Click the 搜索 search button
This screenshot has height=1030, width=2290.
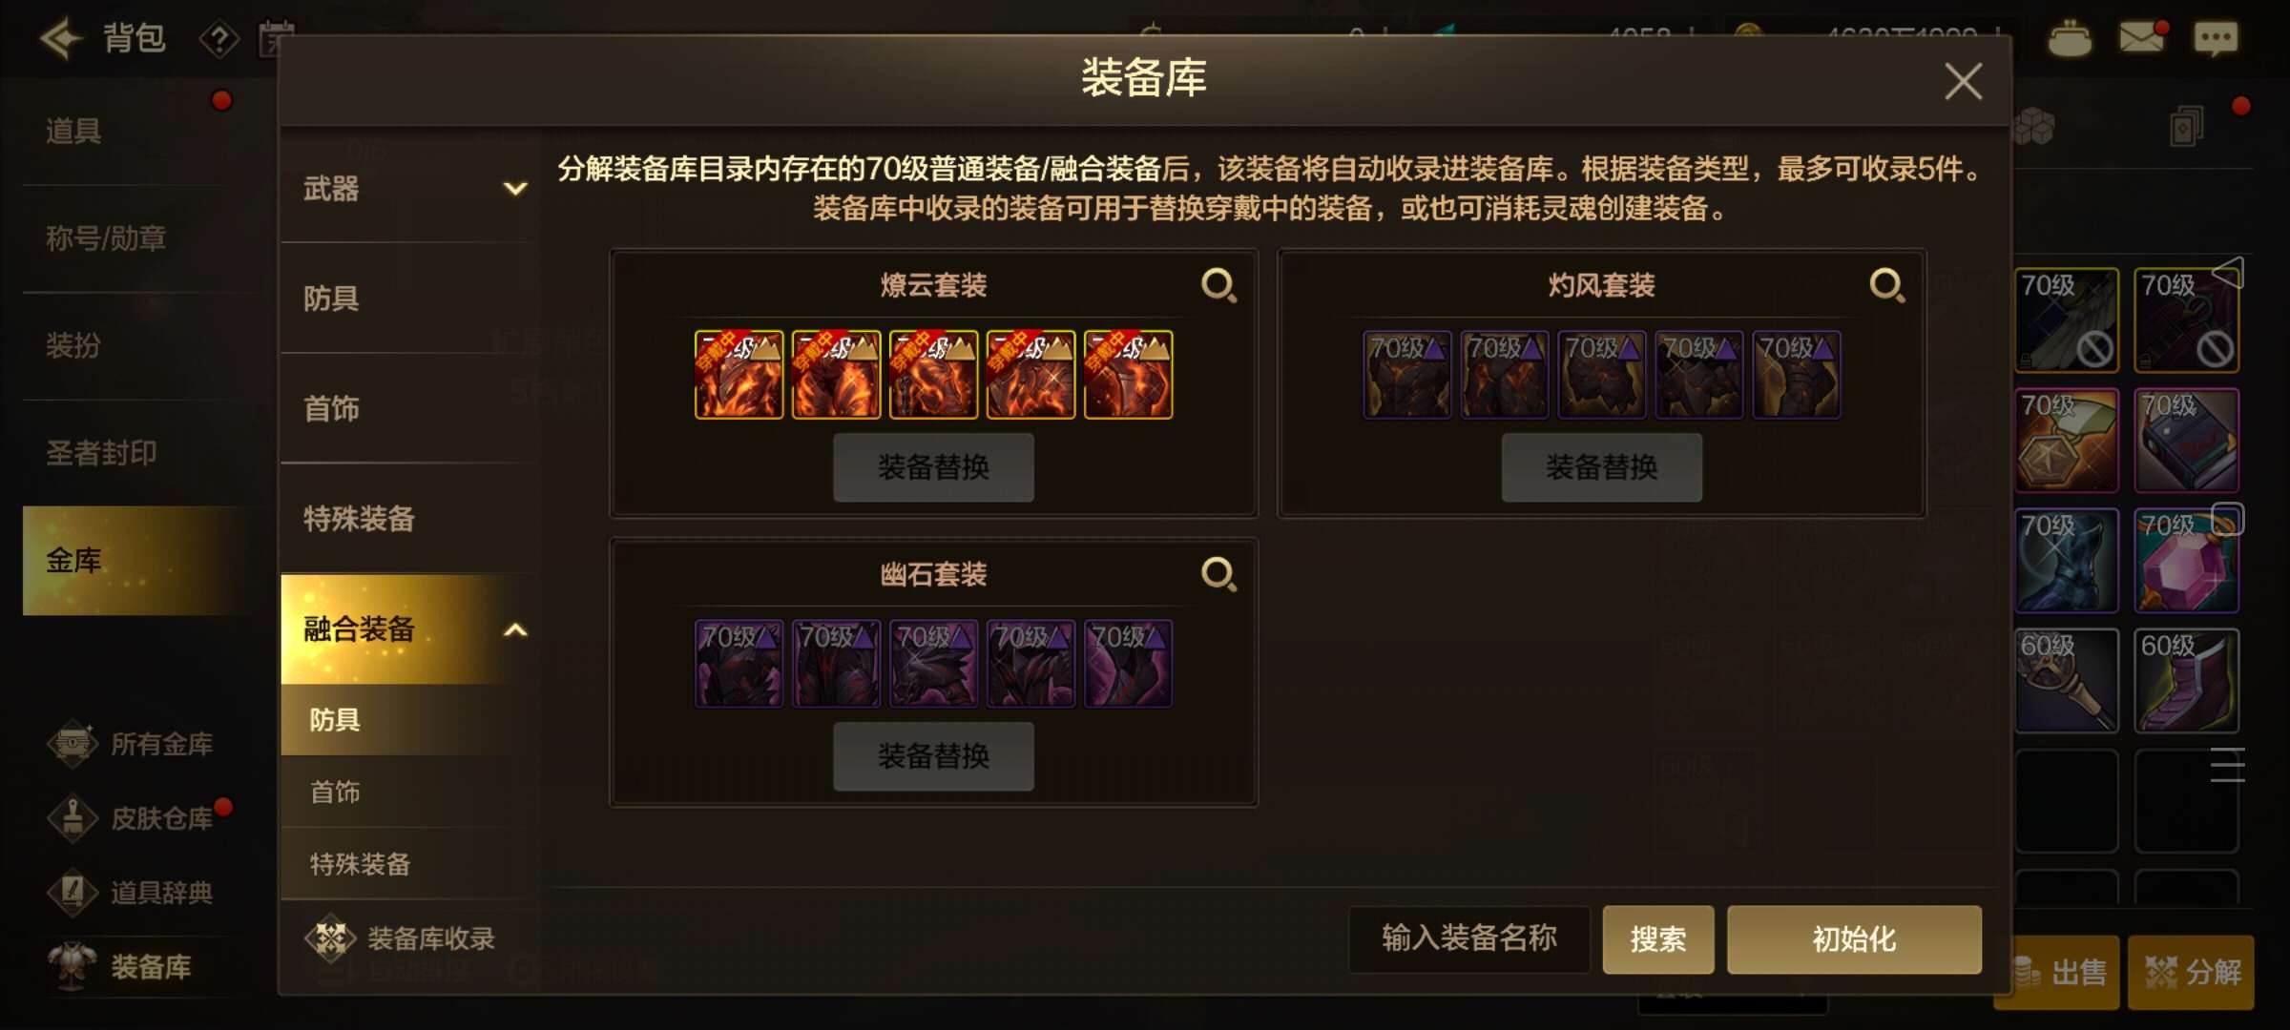coord(1658,939)
